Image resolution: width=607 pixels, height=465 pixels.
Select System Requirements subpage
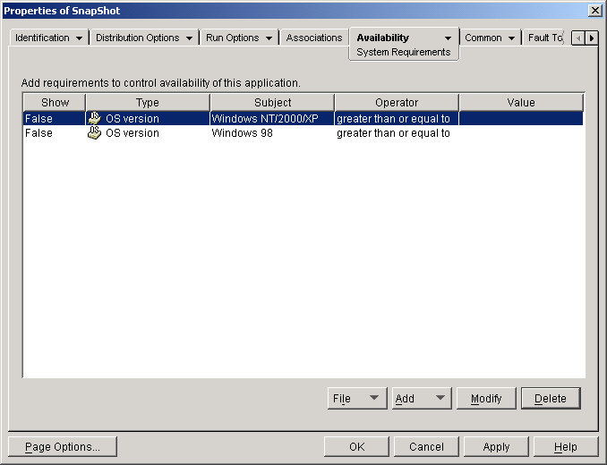click(404, 52)
